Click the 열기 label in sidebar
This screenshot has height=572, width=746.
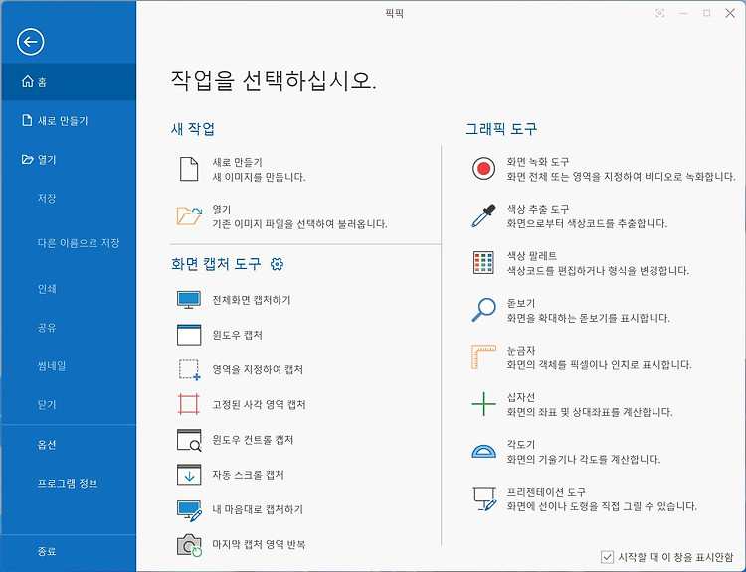pos(47,160)
